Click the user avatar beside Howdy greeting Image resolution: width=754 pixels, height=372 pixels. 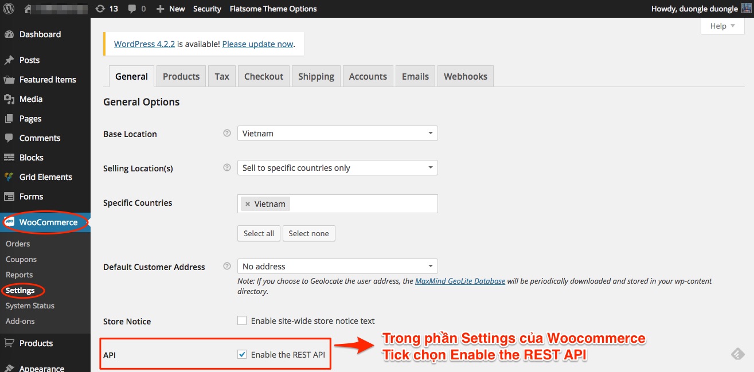tap(747, 9)
